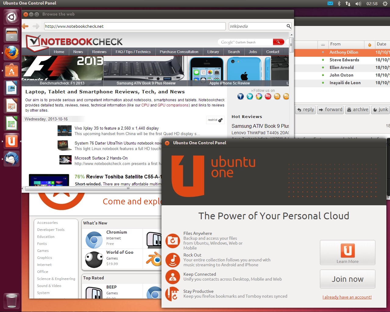Open Notebookcheck Facebook follow icon
390x312 pixels.
(x=241, y=96)
